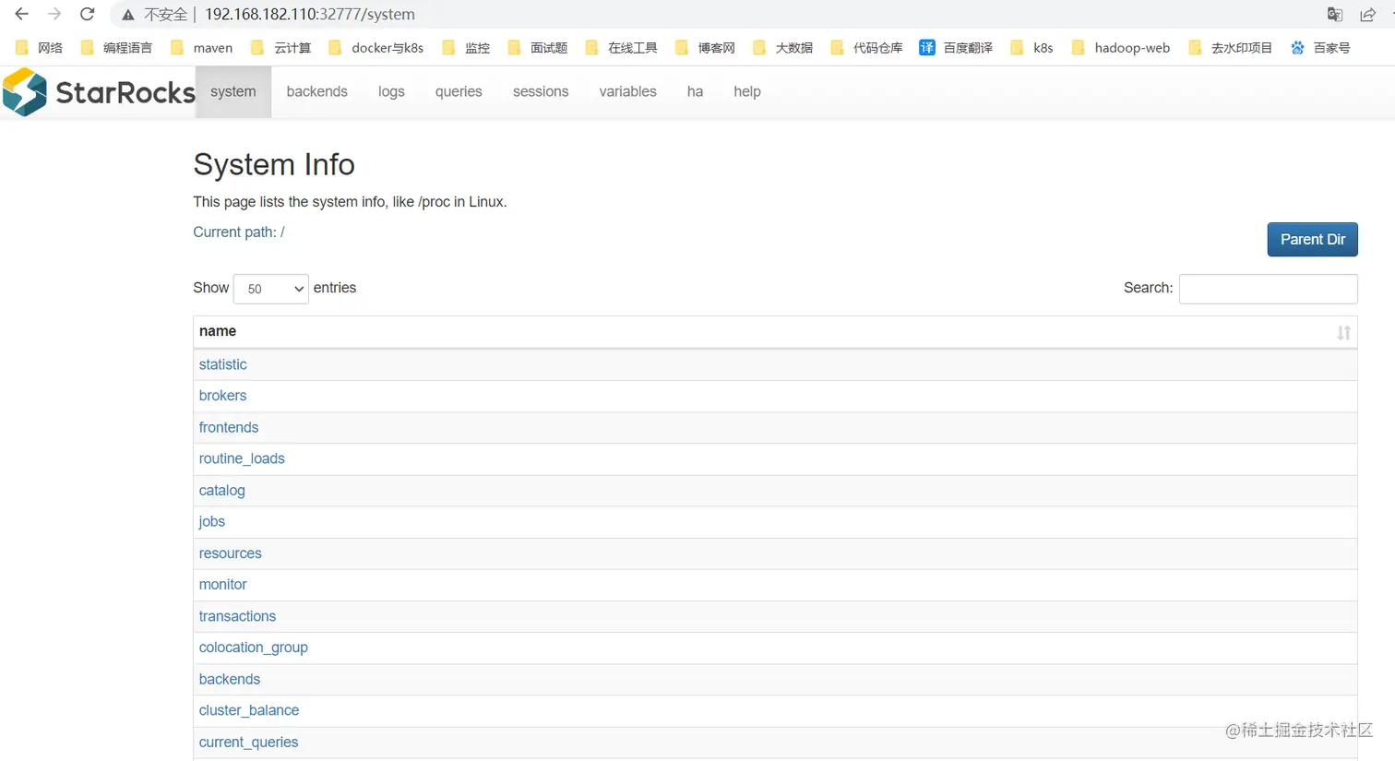
Task: Open the current_queries entry
Action: tap(249, 742)
